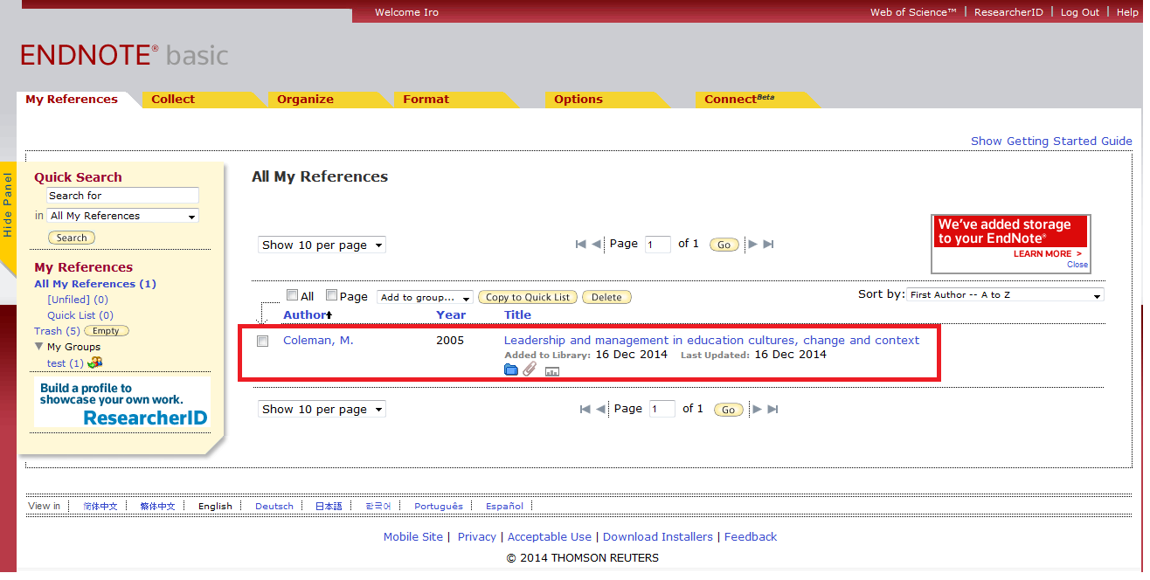The width and height of the screenshot is (1150, 580).
Task: Check the All references checkbox
Action: point(293,295)
